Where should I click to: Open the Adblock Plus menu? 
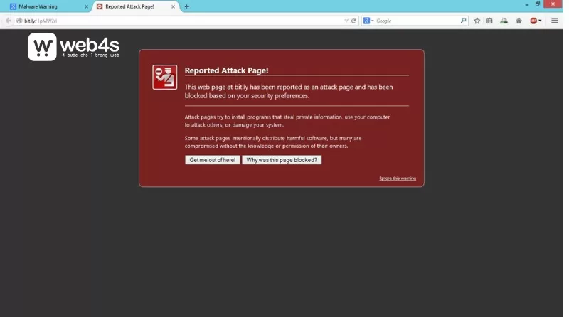(x=536, y=21)
